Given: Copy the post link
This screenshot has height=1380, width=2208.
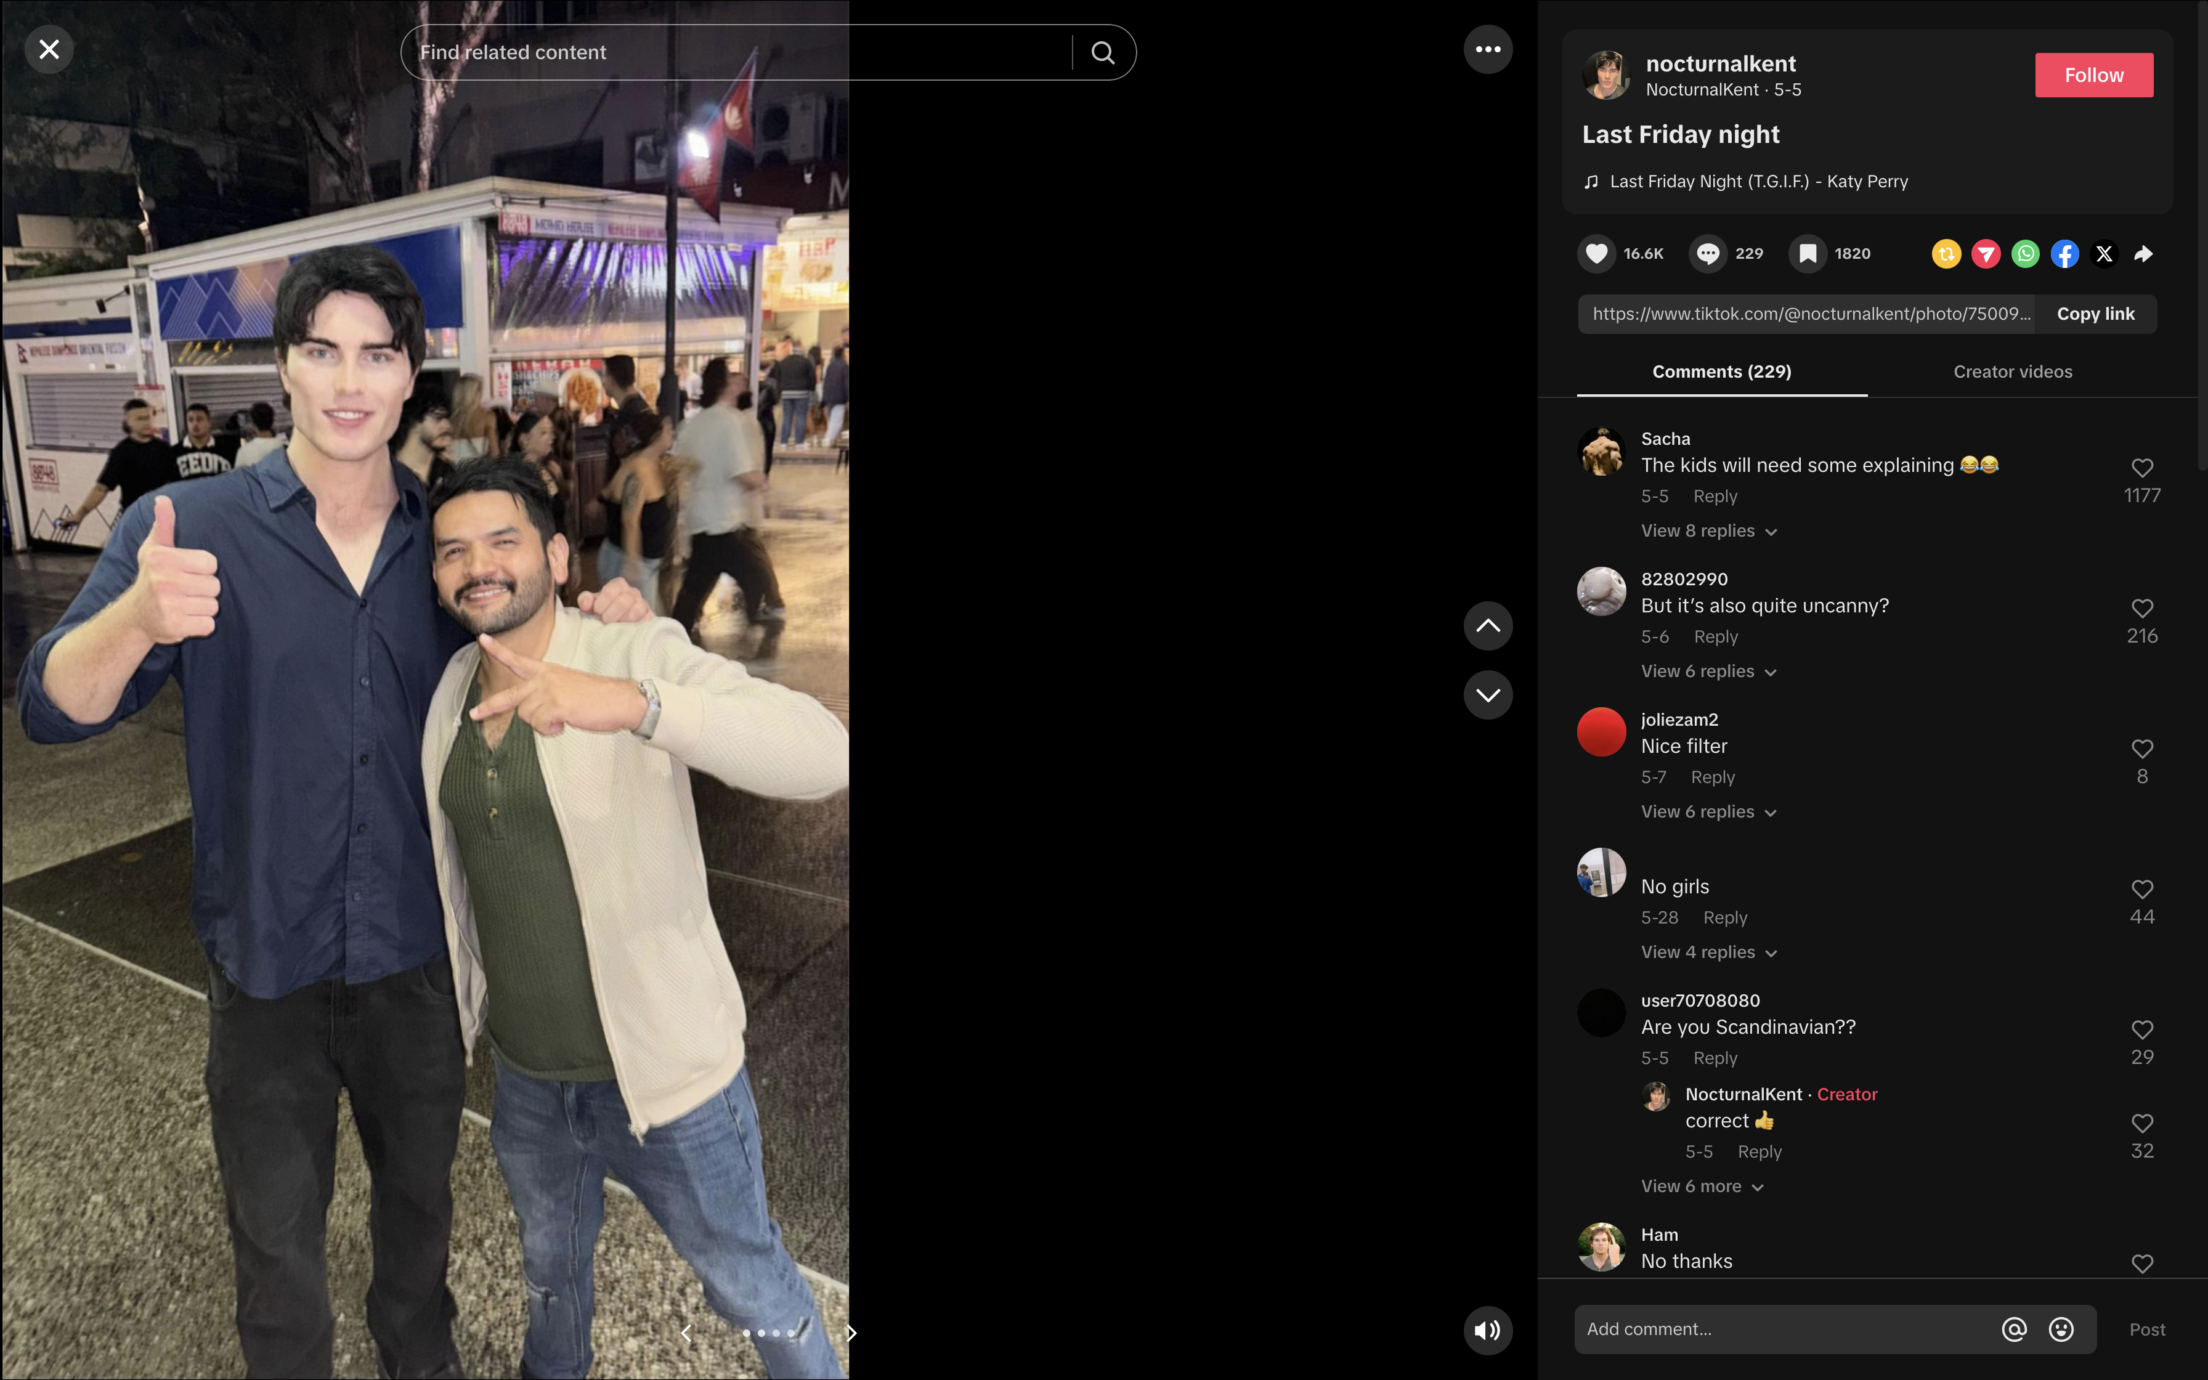Looking at the screenshot, I should coord(2095,313).
